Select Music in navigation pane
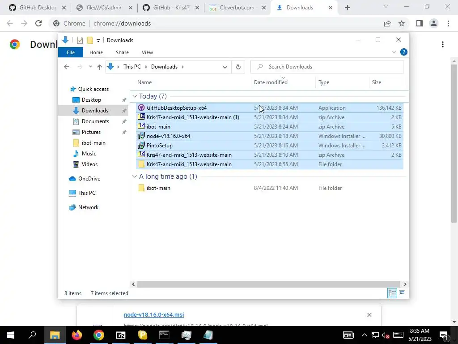458x344 pixels. [89, 154]
